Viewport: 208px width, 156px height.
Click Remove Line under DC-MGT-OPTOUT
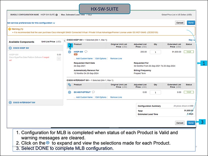click(x=116, y=97)
